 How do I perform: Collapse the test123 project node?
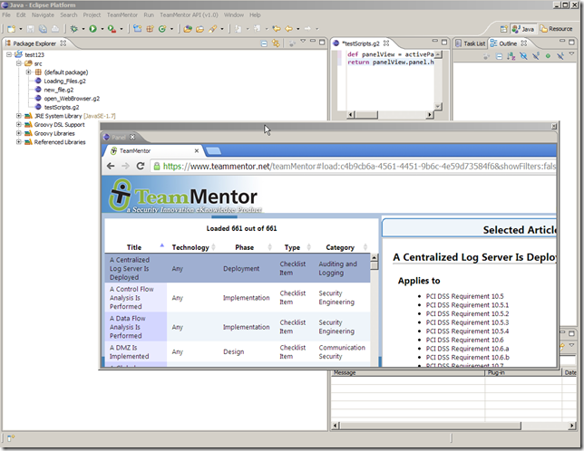(8, 54)
